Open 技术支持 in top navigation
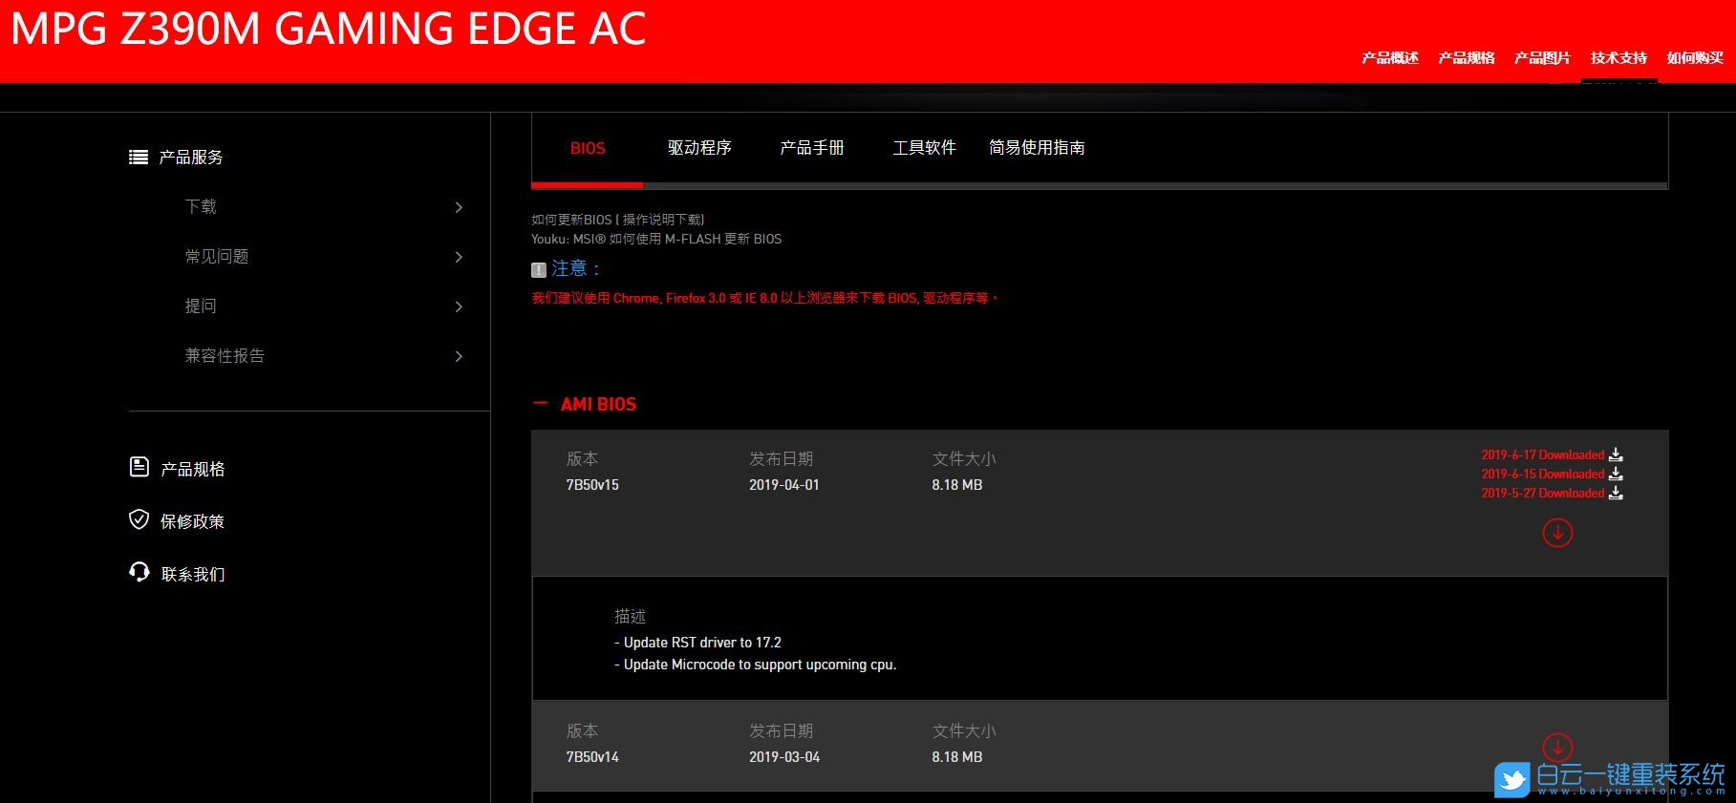Image resolution: width=1736 pixels, height=803 pixels. [x=1618, y=58]
